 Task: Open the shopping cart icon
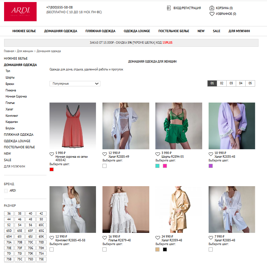click(x=212, y=8)
